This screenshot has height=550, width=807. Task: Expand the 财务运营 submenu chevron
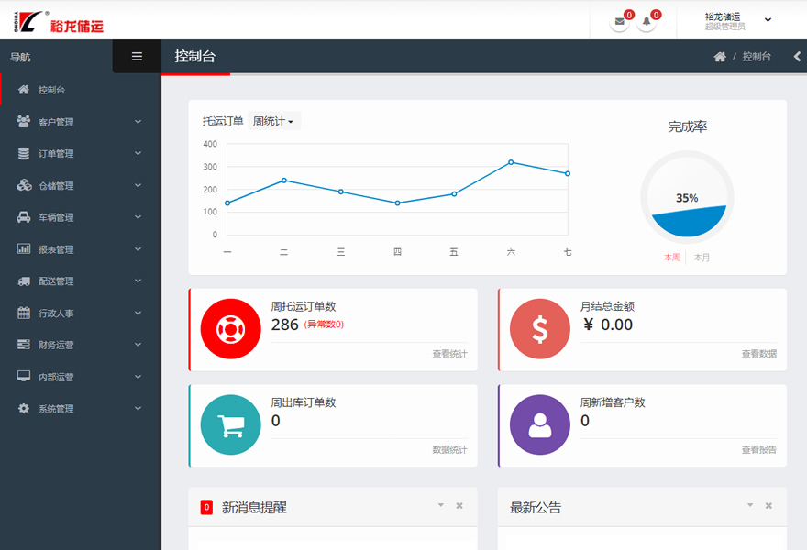138,345
